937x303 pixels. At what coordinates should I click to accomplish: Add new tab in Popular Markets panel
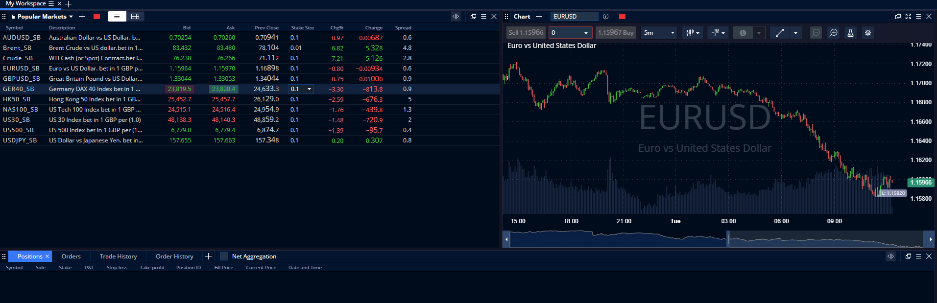point(82,17)
